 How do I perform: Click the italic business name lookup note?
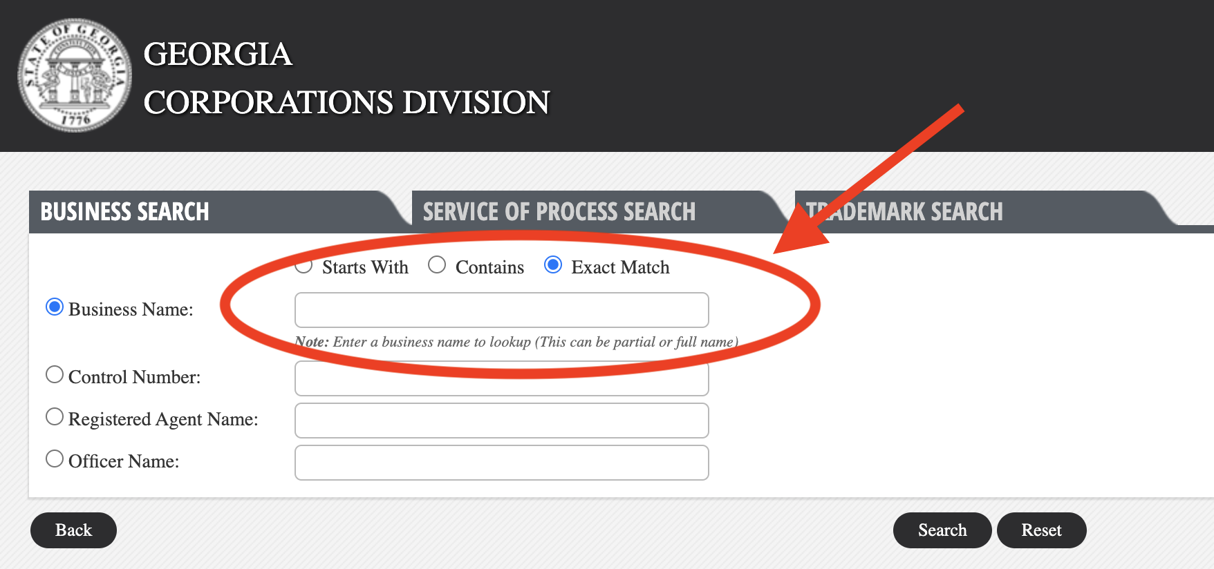(x=516, y=342)
